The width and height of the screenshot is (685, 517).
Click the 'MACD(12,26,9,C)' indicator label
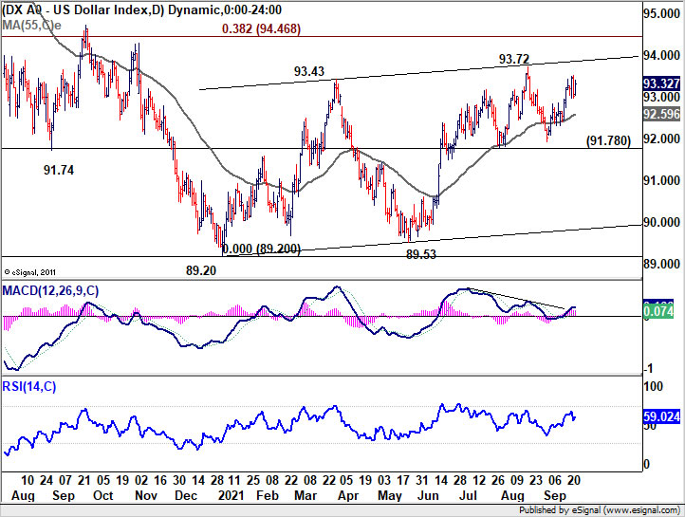pyautogui.click(x=50, y=291)
